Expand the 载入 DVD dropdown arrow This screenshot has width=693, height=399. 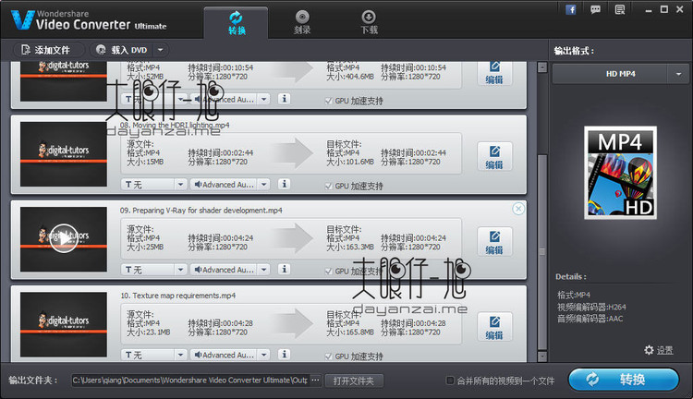(161, 50)
